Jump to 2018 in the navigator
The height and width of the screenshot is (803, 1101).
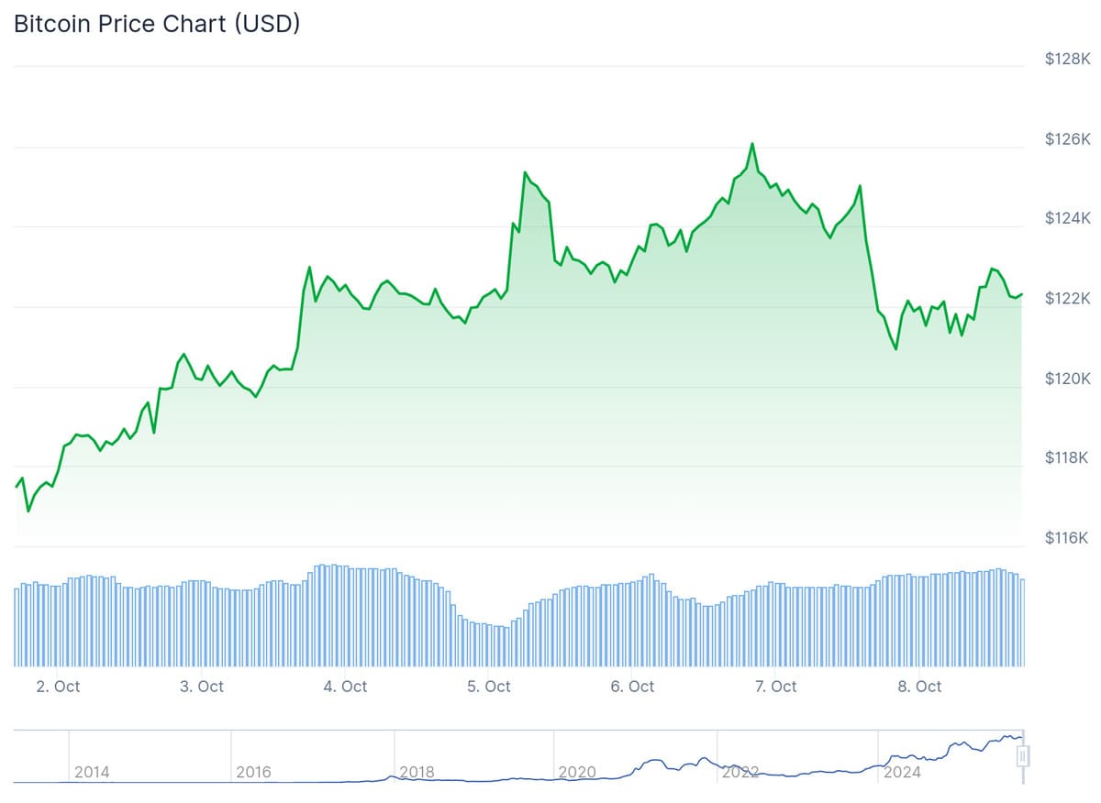click(x=417, y=773)
